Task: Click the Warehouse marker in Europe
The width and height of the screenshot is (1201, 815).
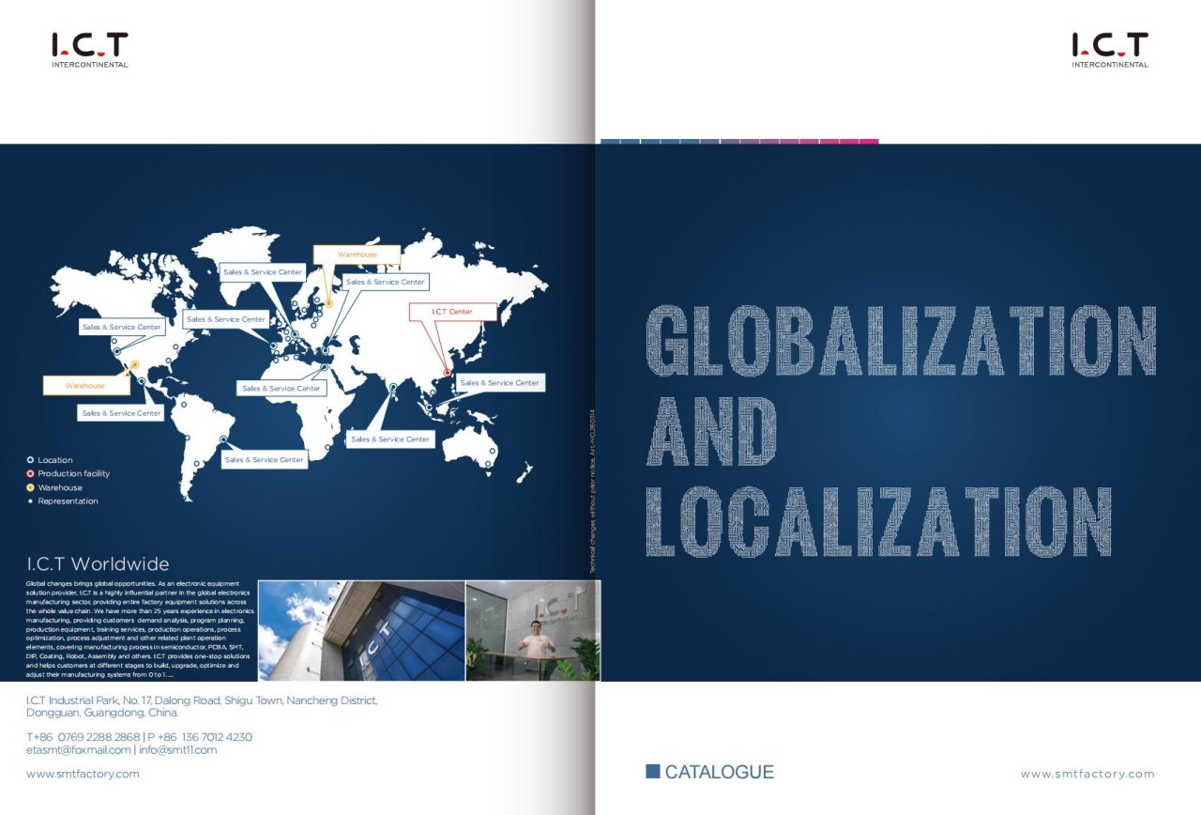Action: point(330,302)
